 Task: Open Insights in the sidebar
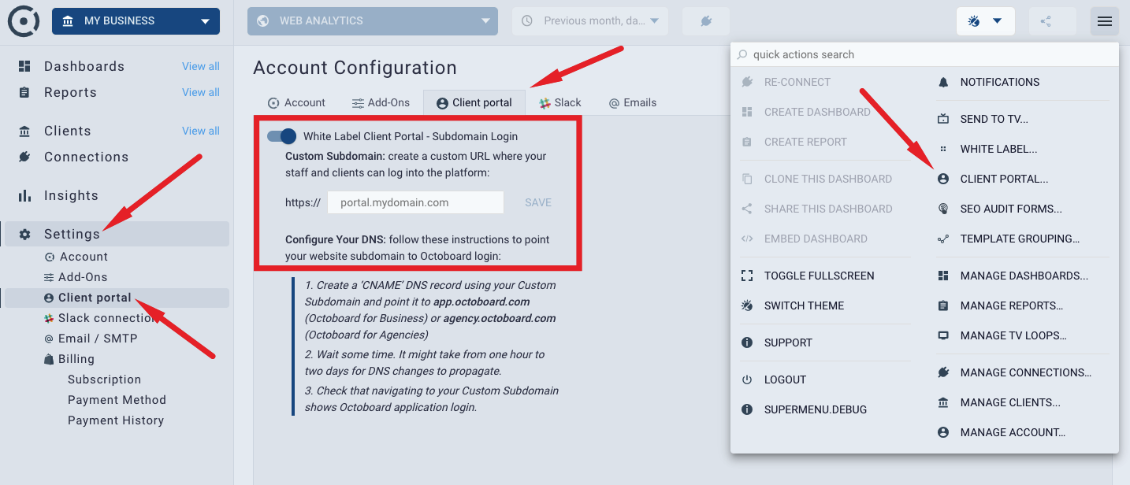71,195
